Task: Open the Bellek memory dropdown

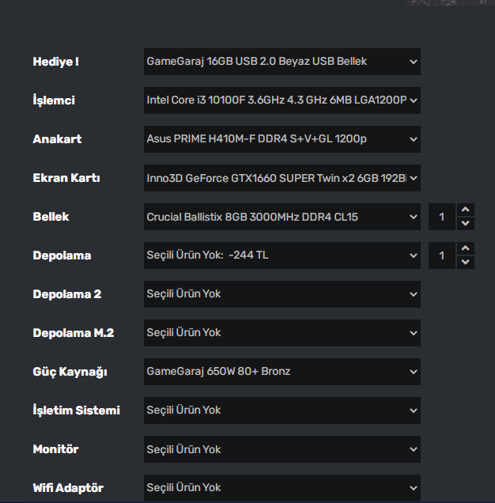Action: pos(282,217)
